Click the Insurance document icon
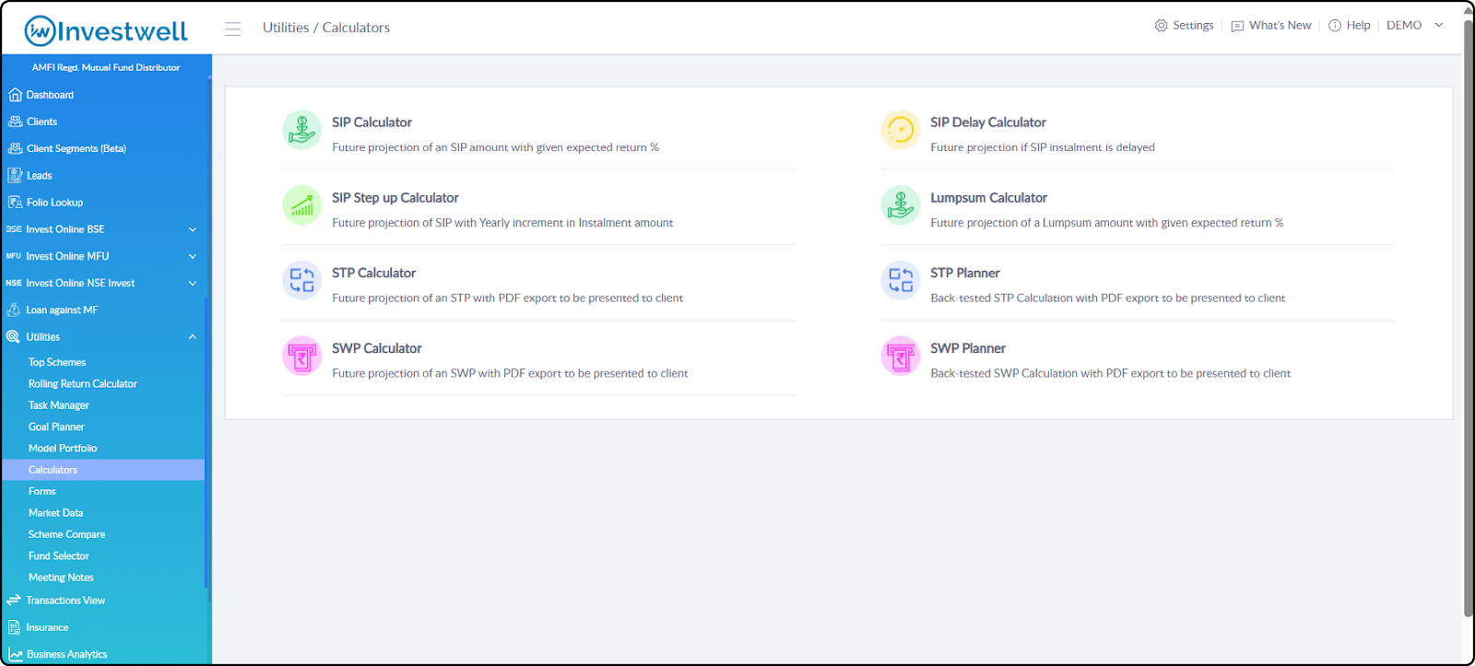Image resolution: width=1475 pixels, height=666 pixels. click(14, 627)
